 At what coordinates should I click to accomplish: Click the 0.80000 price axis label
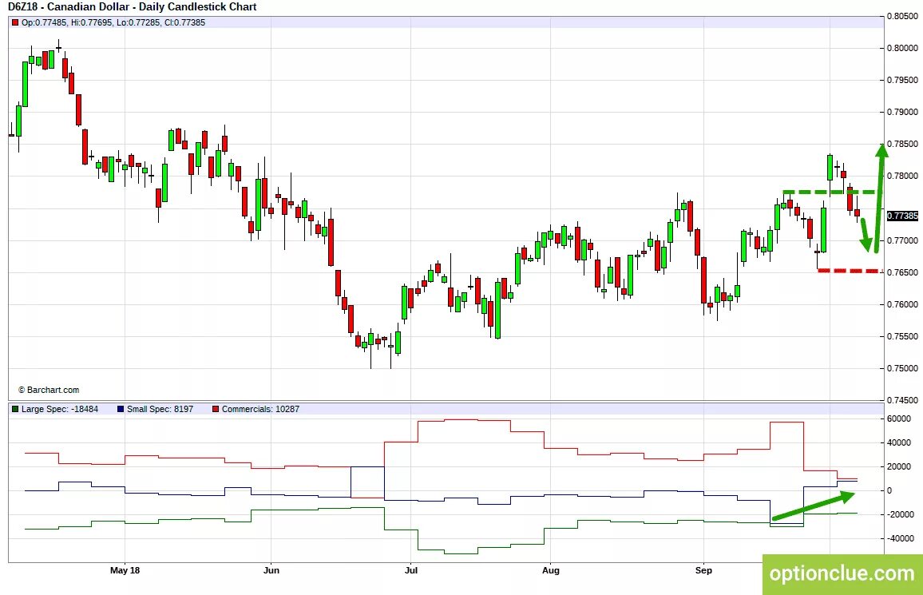(902, 48)
